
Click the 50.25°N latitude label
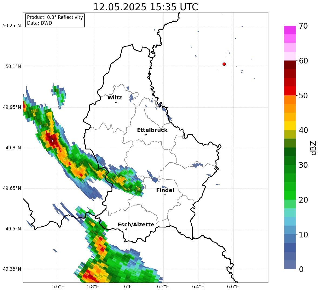(x=12, y=26)
